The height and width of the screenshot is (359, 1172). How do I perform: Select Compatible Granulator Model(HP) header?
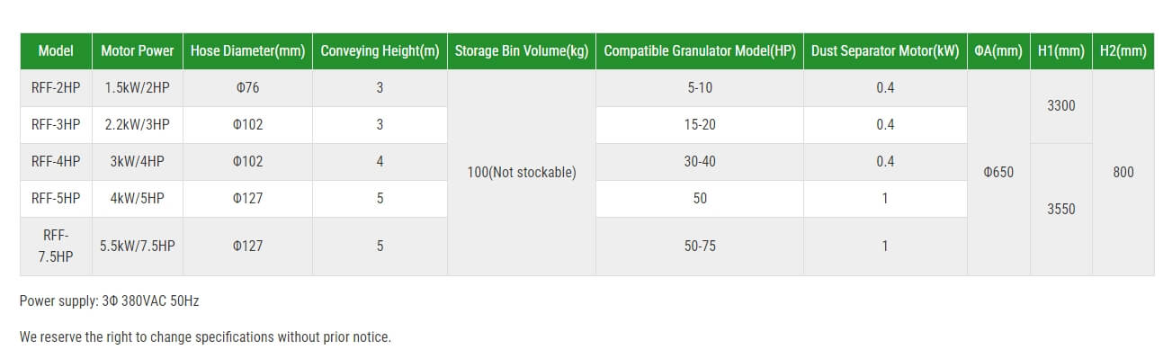coord(700,51)
